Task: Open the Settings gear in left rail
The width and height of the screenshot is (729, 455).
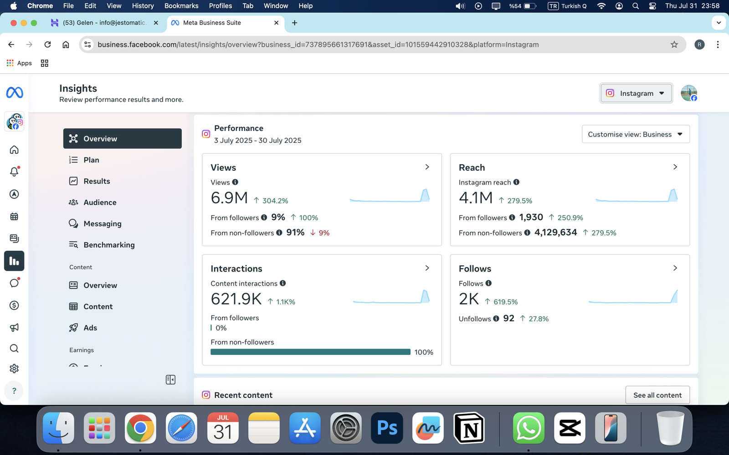Action: click(14, 369)
